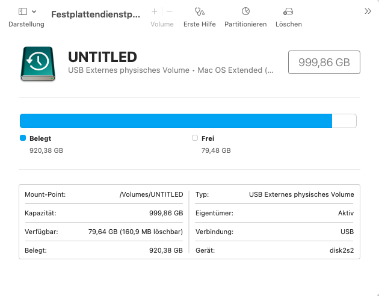Run Erste Hilfe stethoscope icon
This screenshot has width=379, height=296.
coord(199,11)
